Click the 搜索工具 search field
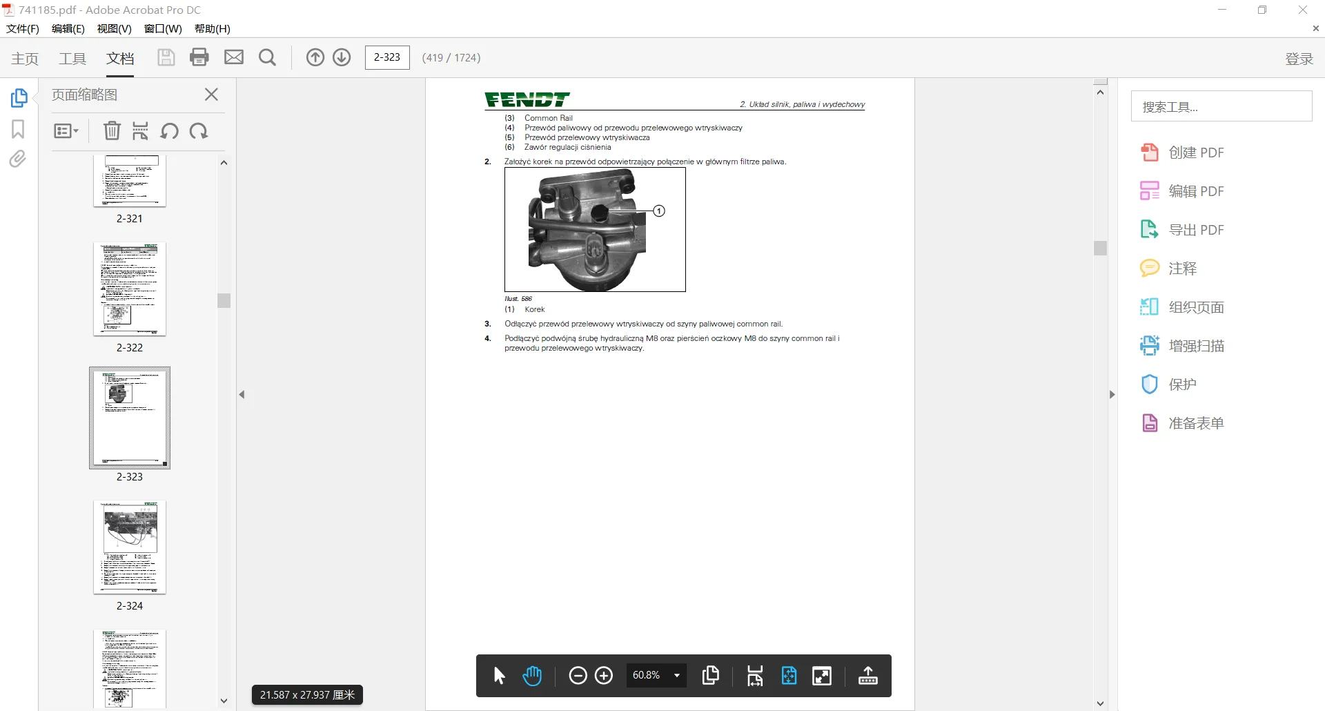This screenshot has height=711, width=1325. coord(1221,106)
